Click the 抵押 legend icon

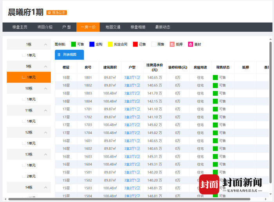point(172,44)
